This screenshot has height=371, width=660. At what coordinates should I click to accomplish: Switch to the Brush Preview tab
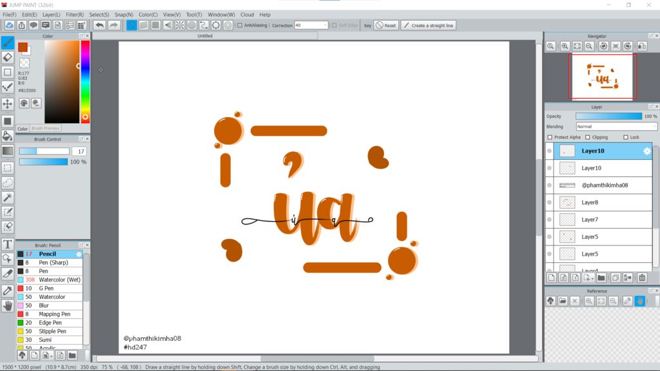(x=46, y=128)
